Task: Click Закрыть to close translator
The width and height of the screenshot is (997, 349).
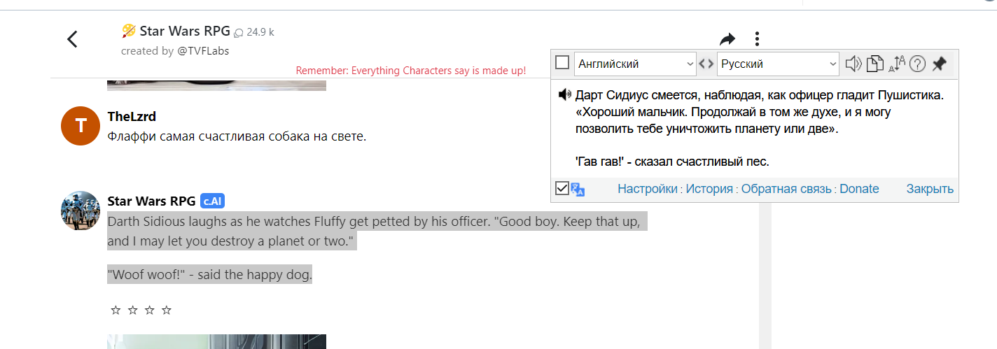Action: pos(930,189)
